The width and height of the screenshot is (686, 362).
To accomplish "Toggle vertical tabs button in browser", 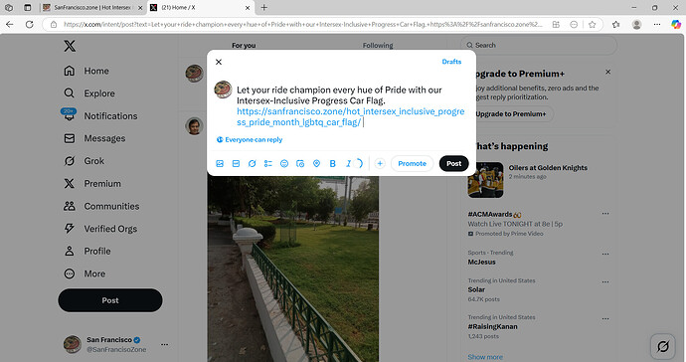I will 28,7.
